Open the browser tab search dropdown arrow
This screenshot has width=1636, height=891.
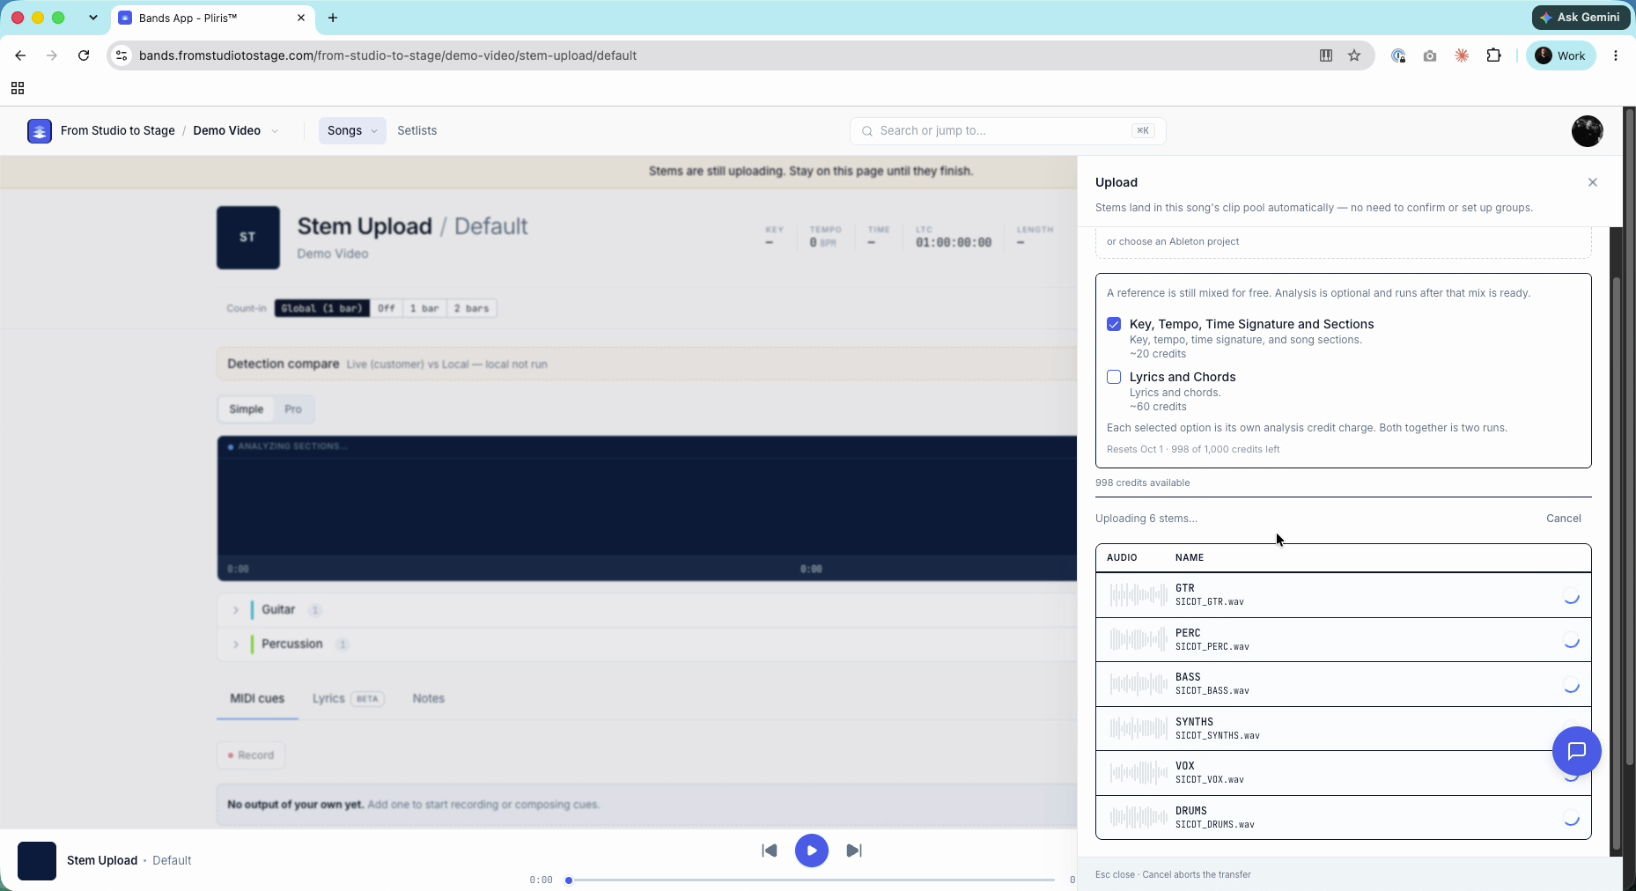point(93,18)
